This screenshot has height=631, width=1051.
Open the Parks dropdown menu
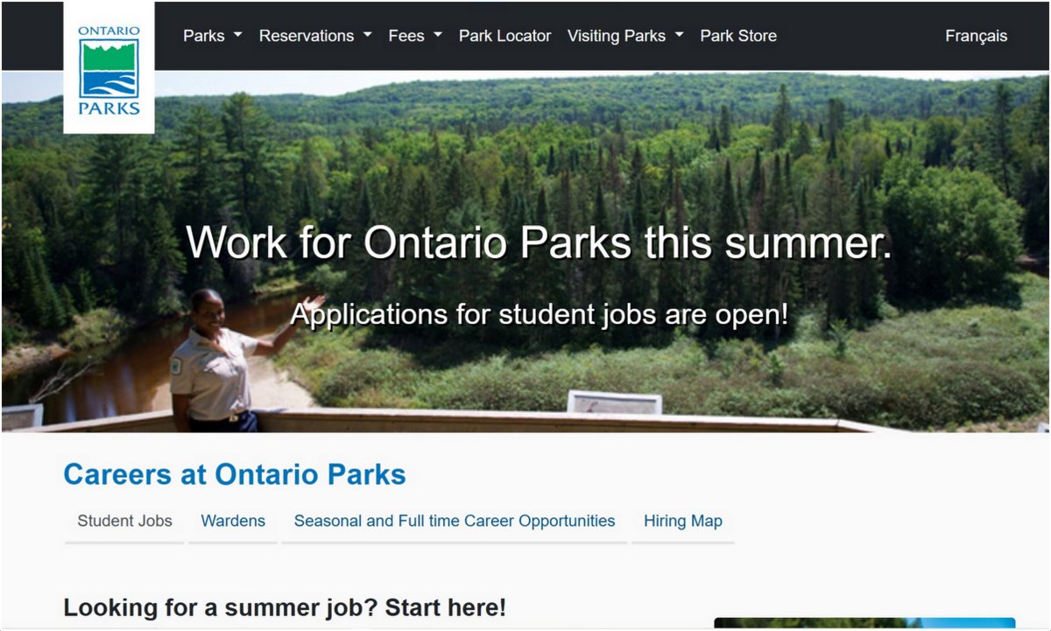(212, 36)
